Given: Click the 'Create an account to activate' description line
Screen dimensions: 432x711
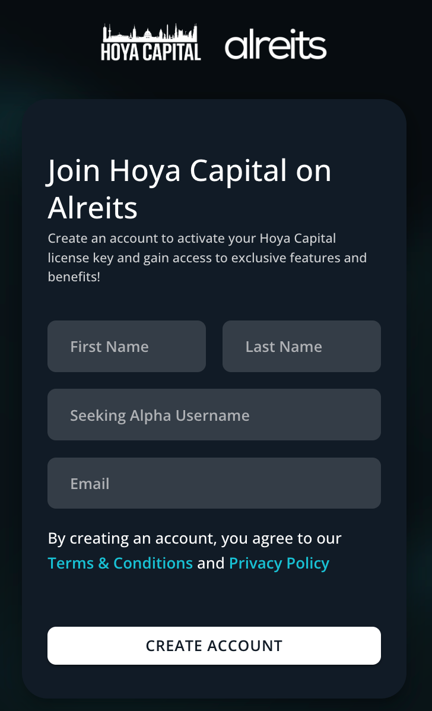Looking at the screenshot, I should click(x=192, y=239).
